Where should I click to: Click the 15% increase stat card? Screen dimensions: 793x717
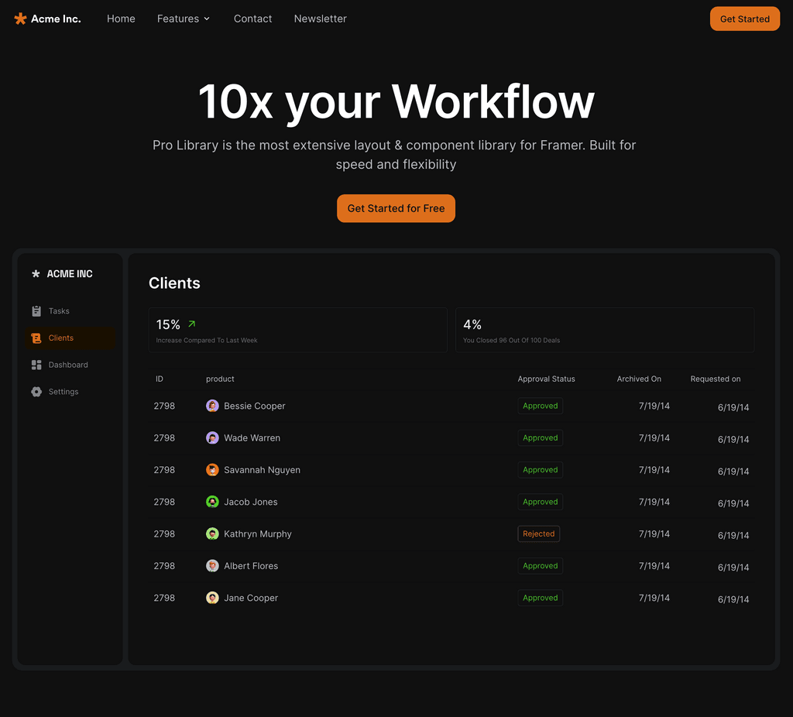[297, 330]
